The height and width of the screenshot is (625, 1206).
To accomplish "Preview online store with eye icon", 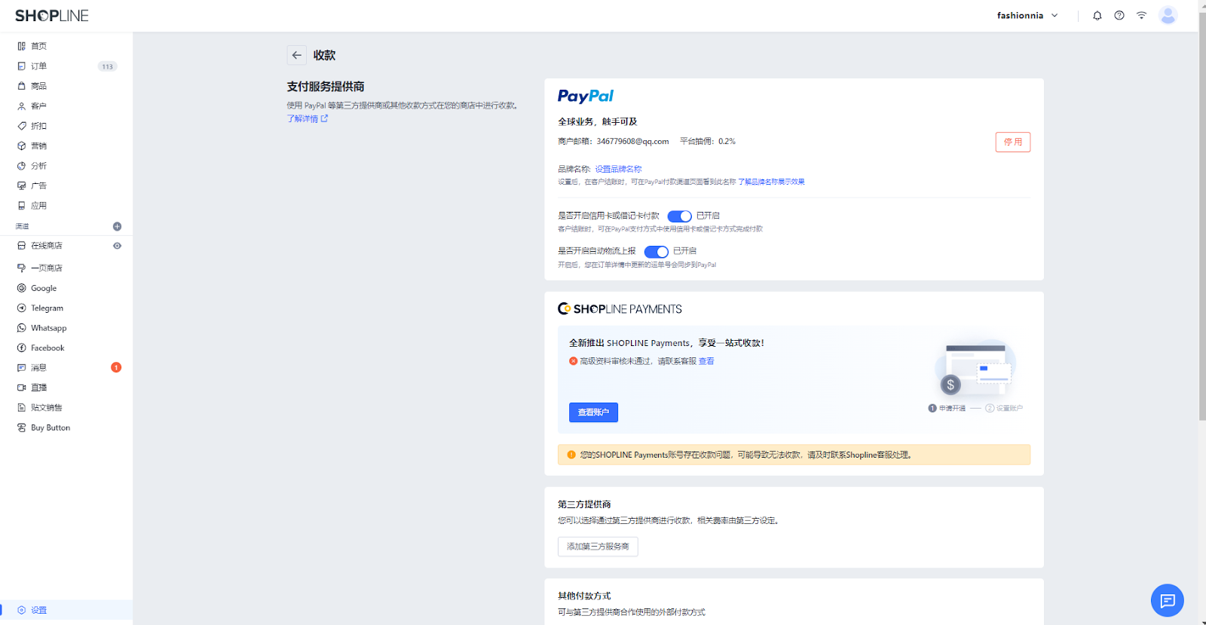I will point(117,246).
